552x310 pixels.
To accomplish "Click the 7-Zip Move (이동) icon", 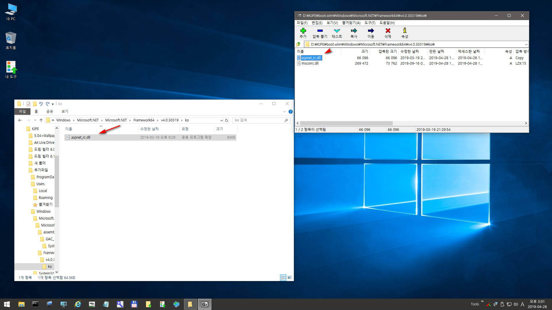I will [371, 31].
